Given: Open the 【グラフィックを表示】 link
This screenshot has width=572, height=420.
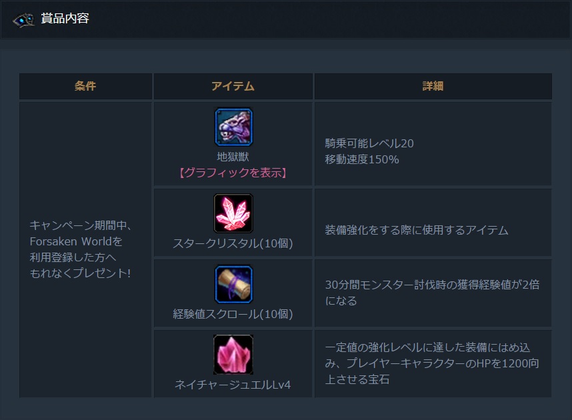Looking at the screenshot, I should (233, 173).
